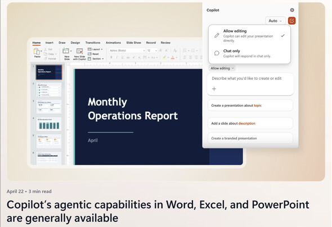332x227 pixels.
Task: Switch to the Home ribbon tab
Action: pos(37,43)
